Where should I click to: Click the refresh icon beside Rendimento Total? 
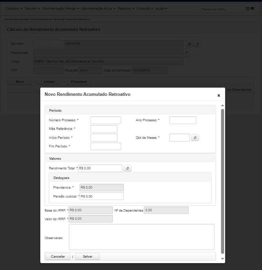coord(127,168)
